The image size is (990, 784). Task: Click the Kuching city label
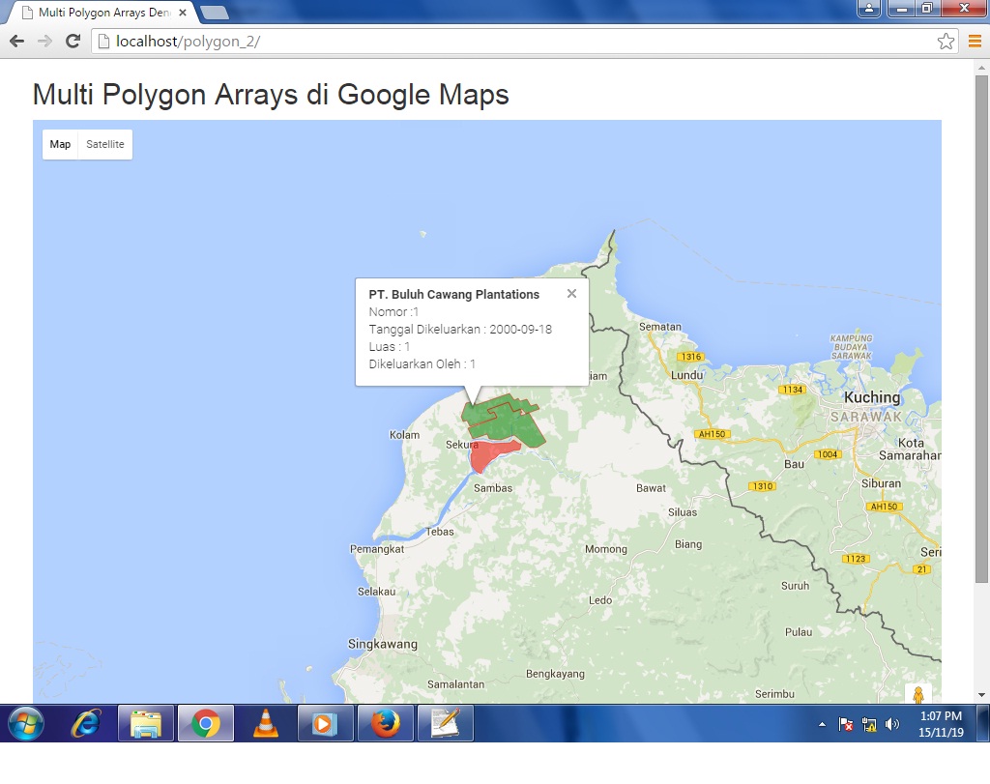(872, 397)
